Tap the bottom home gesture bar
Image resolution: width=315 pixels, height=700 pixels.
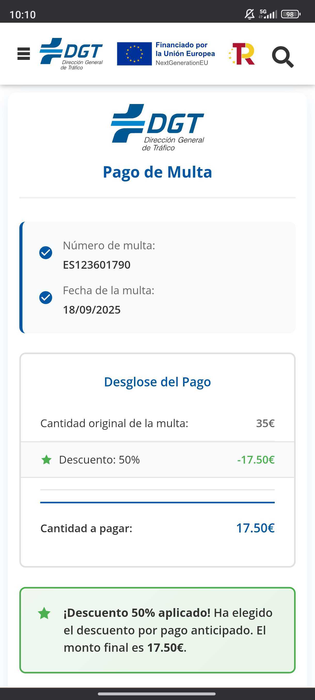click(157, 694)
